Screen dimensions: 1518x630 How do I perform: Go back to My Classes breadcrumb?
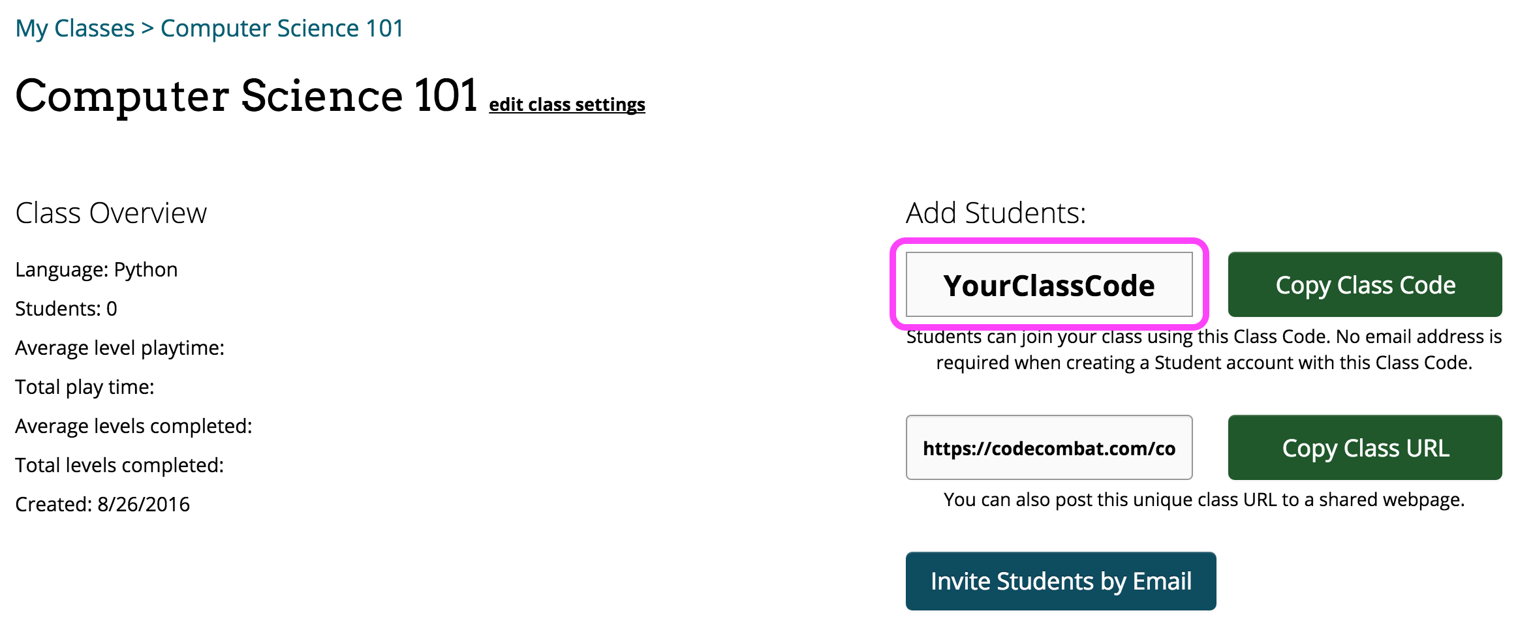coord(74,29)
